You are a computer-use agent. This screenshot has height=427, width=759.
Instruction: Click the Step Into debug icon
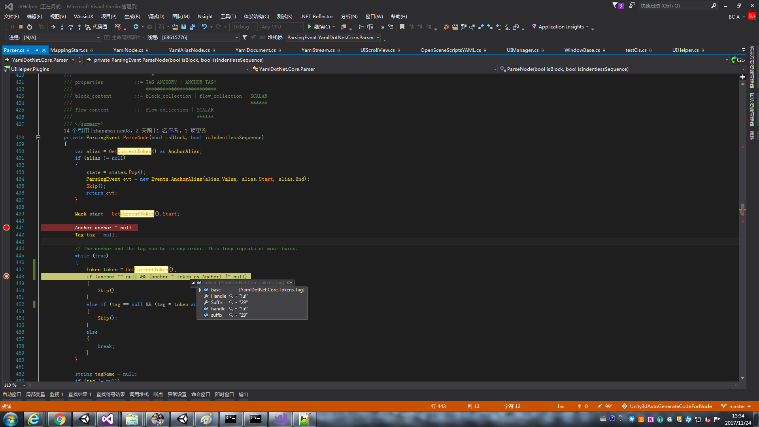pyautogui.click(x=62, y=26)
